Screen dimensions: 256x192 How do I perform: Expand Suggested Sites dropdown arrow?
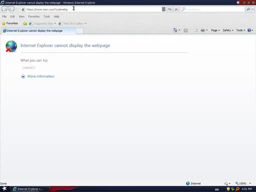pyautogui.click(x=55, y=23)
